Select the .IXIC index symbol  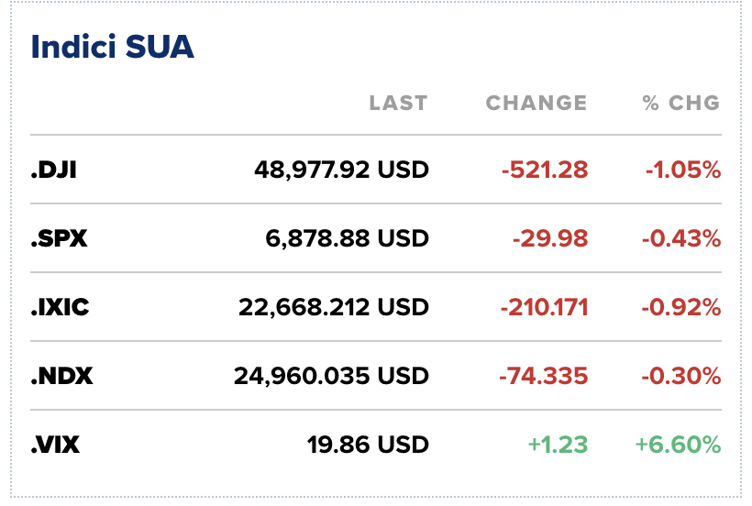click(60, 307)
